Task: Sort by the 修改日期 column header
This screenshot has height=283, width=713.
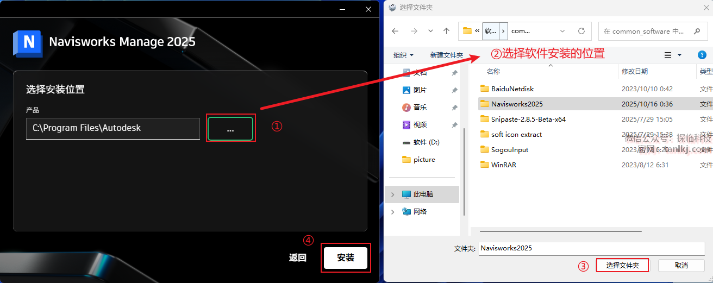Action: (635, 71)
